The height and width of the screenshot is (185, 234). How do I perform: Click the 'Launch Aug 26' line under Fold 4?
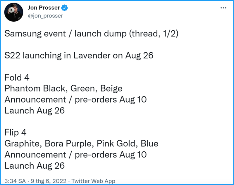(35, 111)
